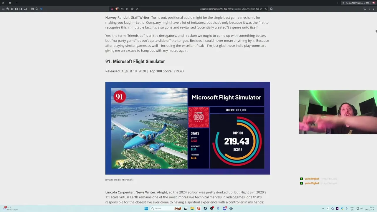Open the weather widget showing 22°C

tap(10, 208)
